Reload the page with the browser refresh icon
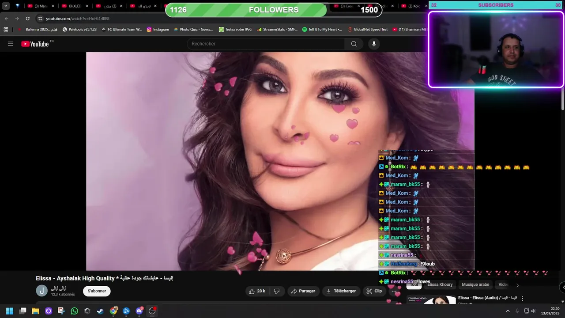Image resolution: width=565 pixels, height=318 pixels. (27, 19)
